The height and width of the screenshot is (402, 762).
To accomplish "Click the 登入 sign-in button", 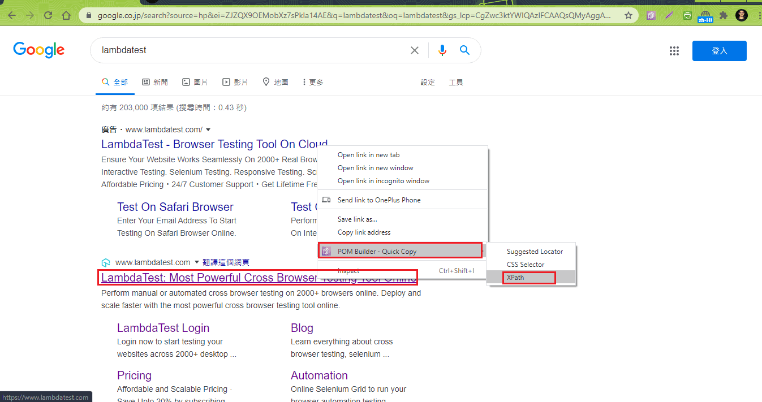I will (x=719, y=51).
